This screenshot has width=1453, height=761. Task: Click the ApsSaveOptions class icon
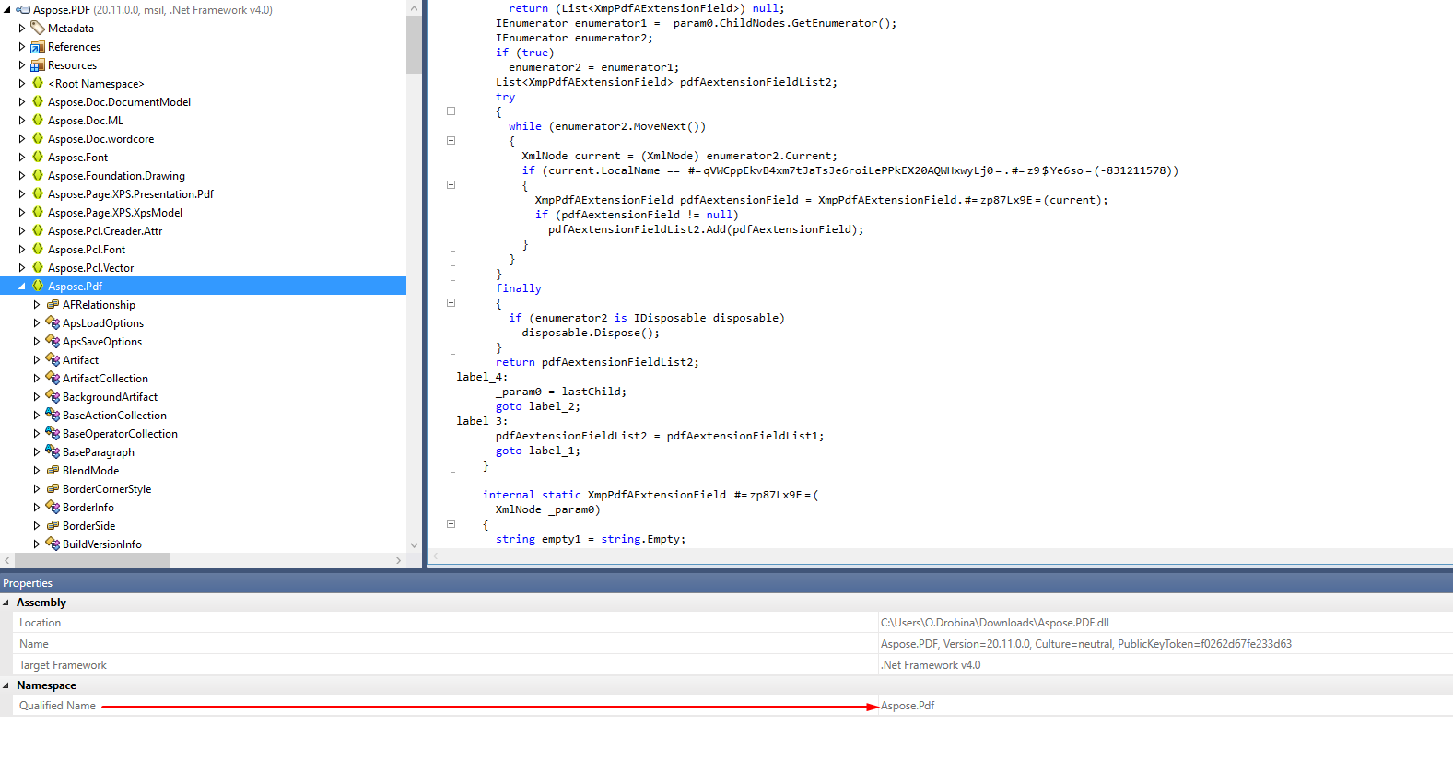click(x=53, y=341)
